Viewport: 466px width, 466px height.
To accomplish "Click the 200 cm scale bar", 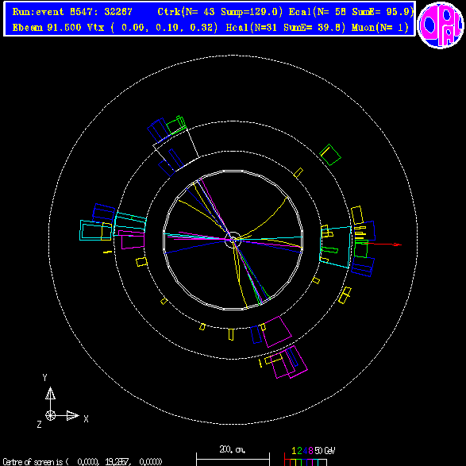I will click(x=233, y=456).
